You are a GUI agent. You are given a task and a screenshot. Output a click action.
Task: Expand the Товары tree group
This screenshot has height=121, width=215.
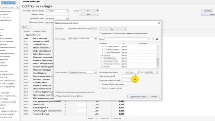pos(100,67)
